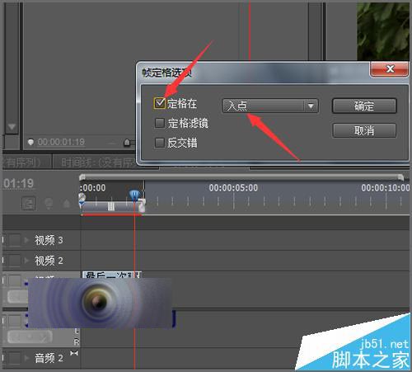Viewport: 412px width, 372px height.
Task: Click the 确定 button
Action: 364,106
